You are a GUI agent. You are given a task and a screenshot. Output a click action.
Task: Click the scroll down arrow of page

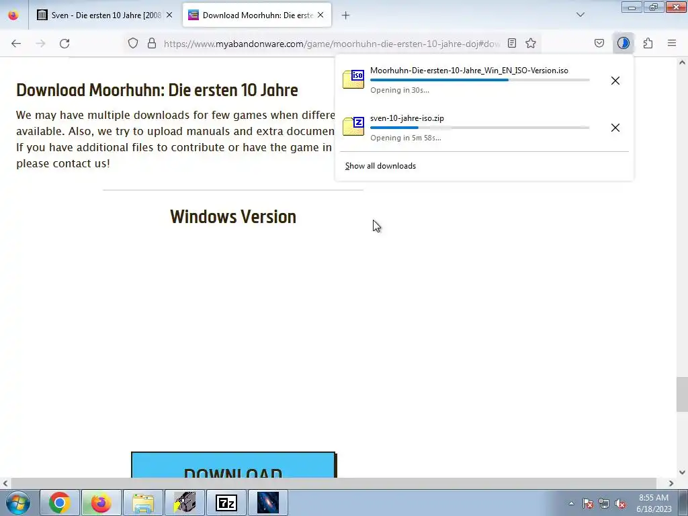tap(682, 472)
